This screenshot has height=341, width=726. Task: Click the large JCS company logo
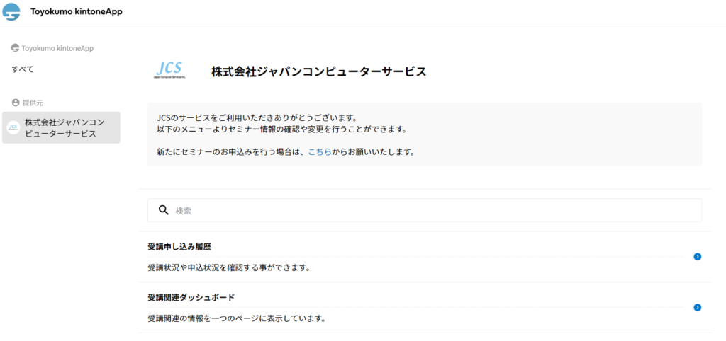pos(169,71)
